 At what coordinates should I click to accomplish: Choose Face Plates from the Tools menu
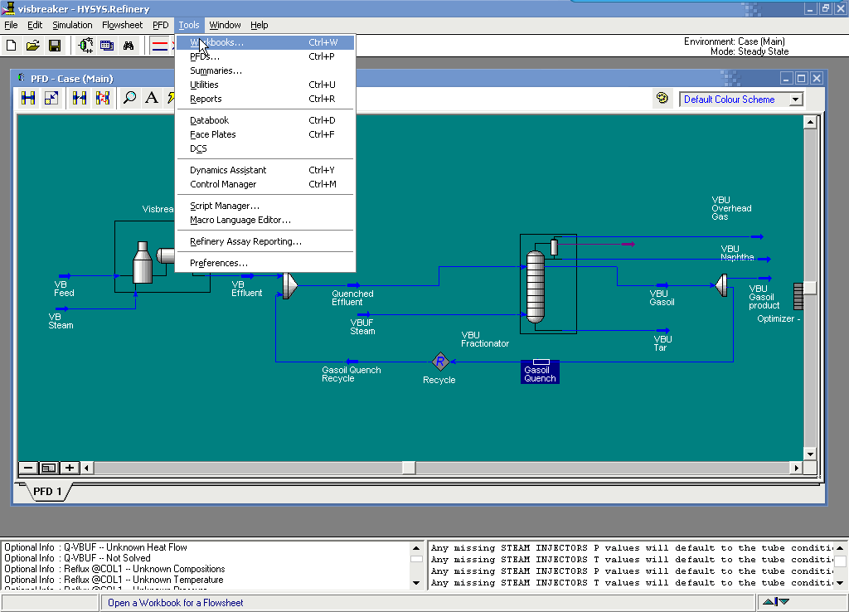coord(265,134)
